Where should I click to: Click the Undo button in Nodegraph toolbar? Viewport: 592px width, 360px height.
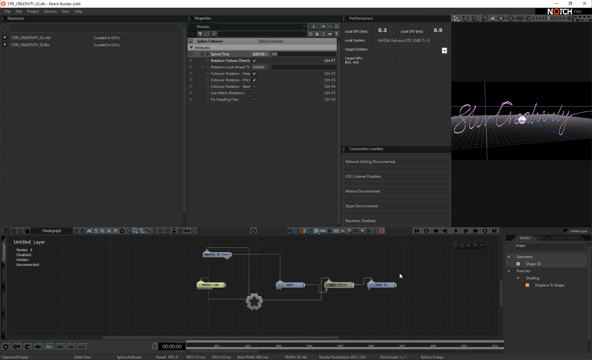coord(76,231)
